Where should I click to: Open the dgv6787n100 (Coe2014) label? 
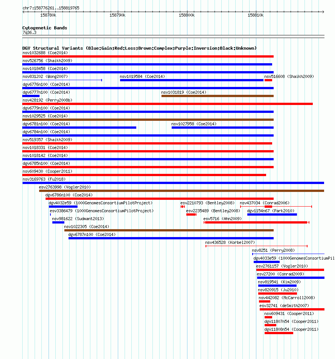(x=92, y=234)
